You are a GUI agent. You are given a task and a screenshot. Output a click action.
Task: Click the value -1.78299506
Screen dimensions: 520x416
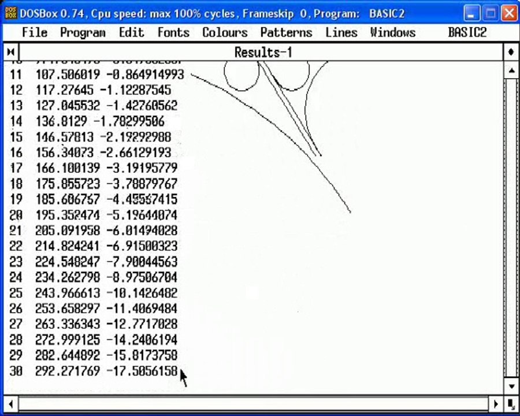coord(129,121)
